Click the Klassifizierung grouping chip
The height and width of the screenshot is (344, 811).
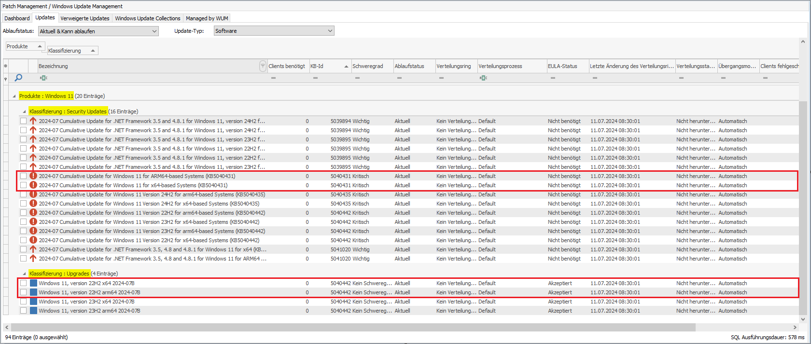72,51
